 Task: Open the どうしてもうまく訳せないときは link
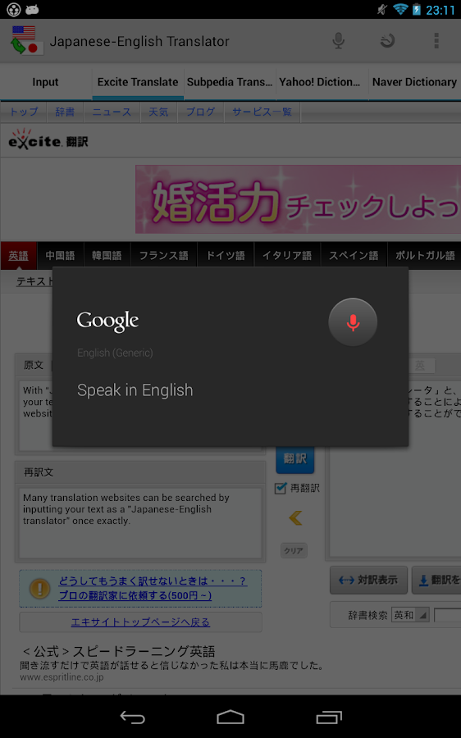pos(152,581)
